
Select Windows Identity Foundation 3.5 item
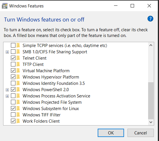click(x=54, y=83)
